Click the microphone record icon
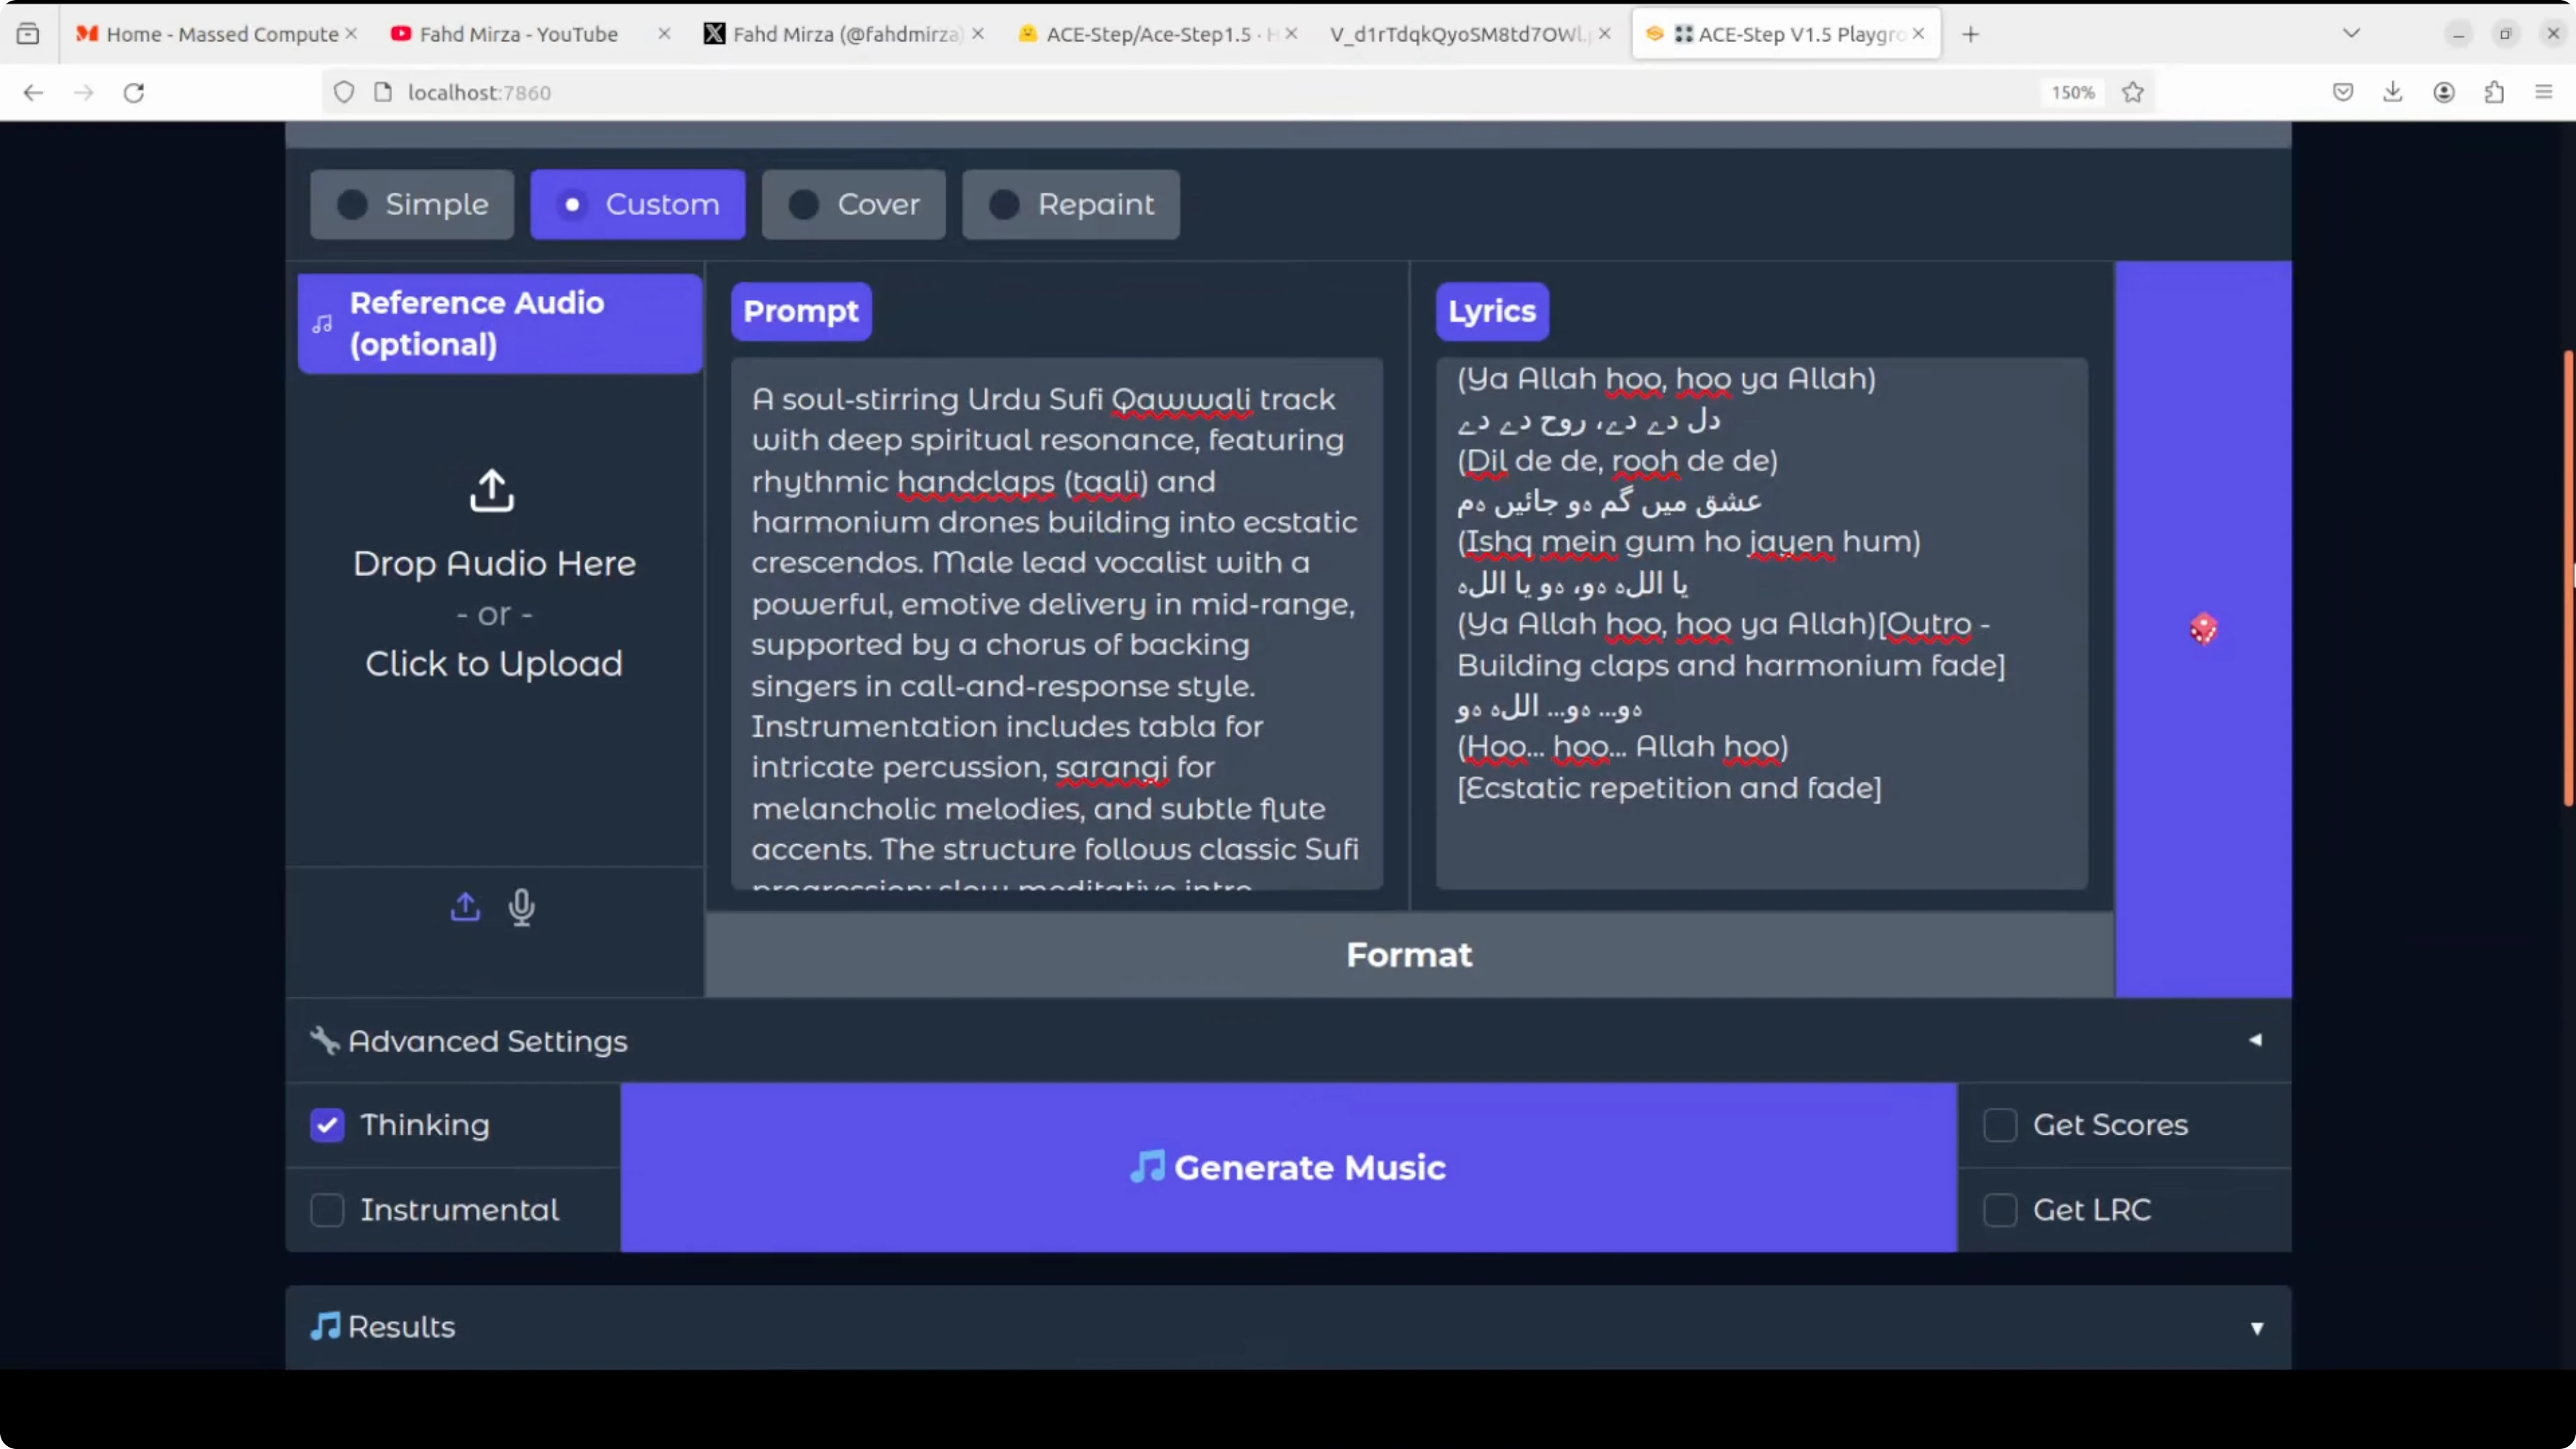The image size is (2576, 1449). 521,907
